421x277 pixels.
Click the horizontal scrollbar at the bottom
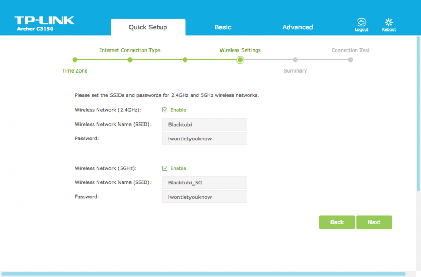[x=203, y=274]
